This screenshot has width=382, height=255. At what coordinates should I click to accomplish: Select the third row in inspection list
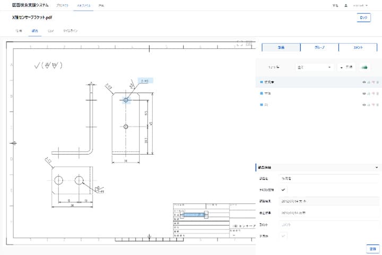click(319, 105)
